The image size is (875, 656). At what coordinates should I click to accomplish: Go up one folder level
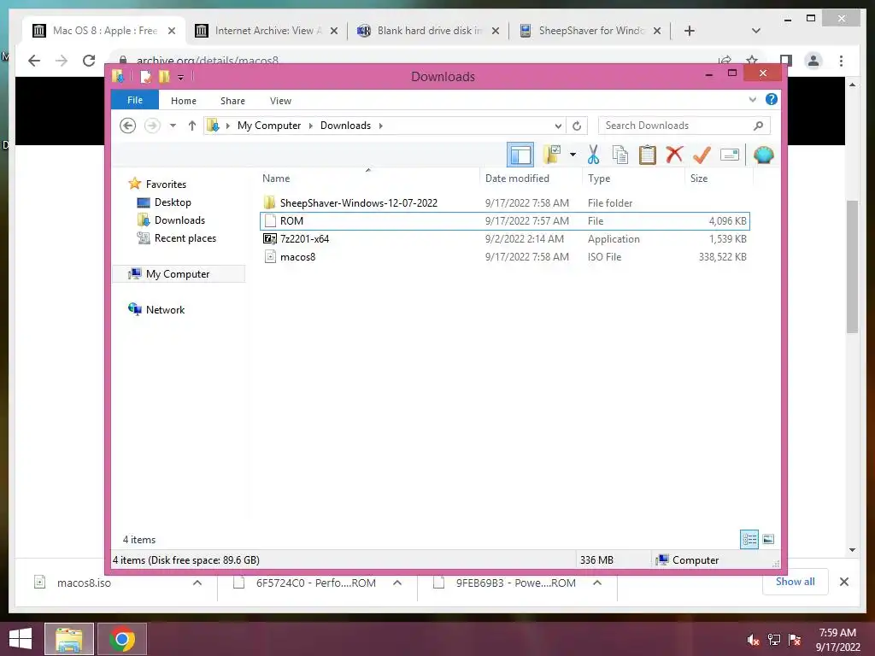pos(192,126)
